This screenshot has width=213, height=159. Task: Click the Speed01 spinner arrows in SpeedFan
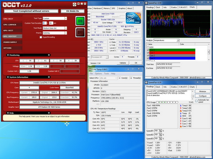click(x=161, y=131)
